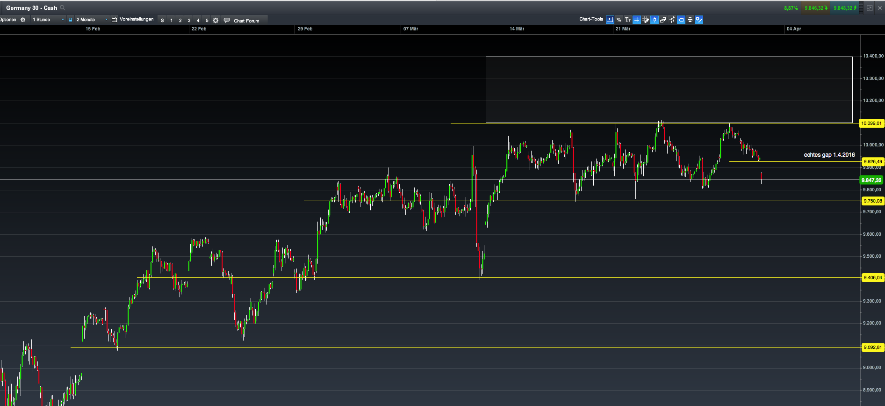Viewport: 885px width, 406px height.
Task: Click the 9.000,00 axis value
Action: (873, 368)
